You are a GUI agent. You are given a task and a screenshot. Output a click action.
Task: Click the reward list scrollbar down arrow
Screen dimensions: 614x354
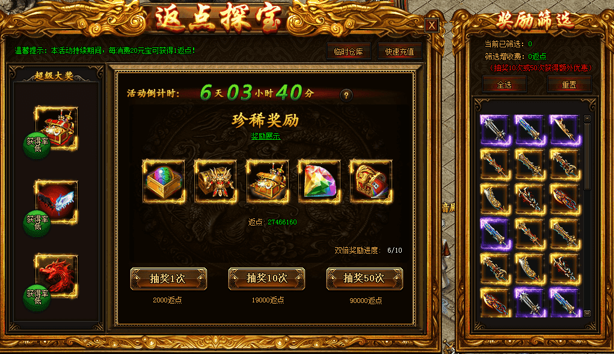coord(587,313)
